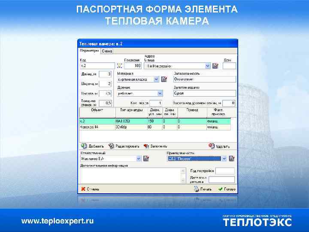
Task: Click the Дополнительная информация text area
Action: tap(133, 176)
